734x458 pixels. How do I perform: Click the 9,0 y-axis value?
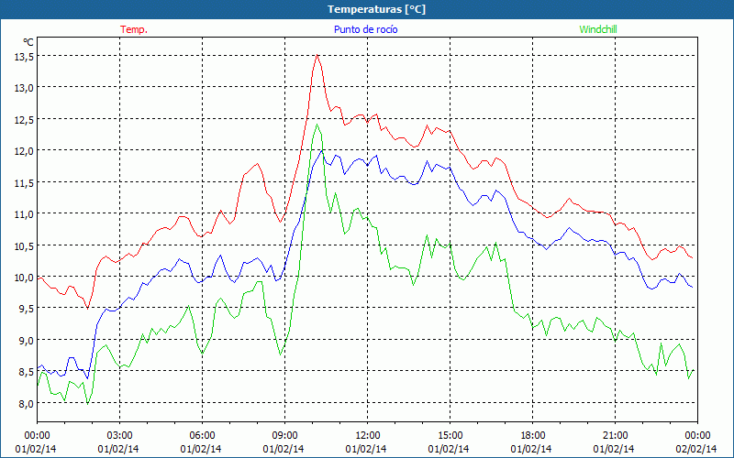(x=26, y=340)
